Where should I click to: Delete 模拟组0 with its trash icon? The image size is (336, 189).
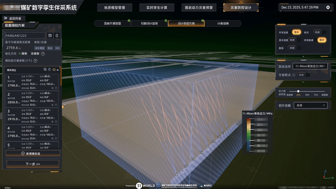pos(49,69)
